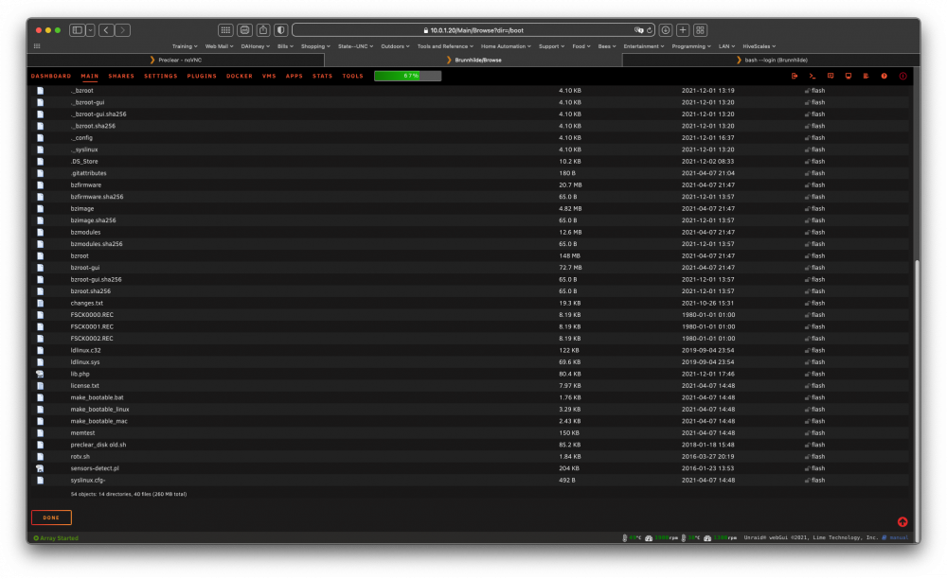This screenshot has width=947, height=579.
Task: Click the red alert info circle icon
Action: tap(902, 76)
